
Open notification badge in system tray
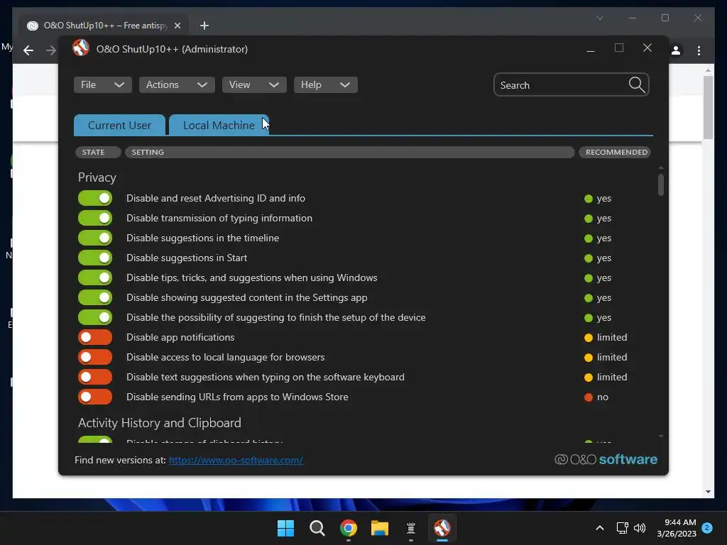pyautogui.click(x=707, y=528)
